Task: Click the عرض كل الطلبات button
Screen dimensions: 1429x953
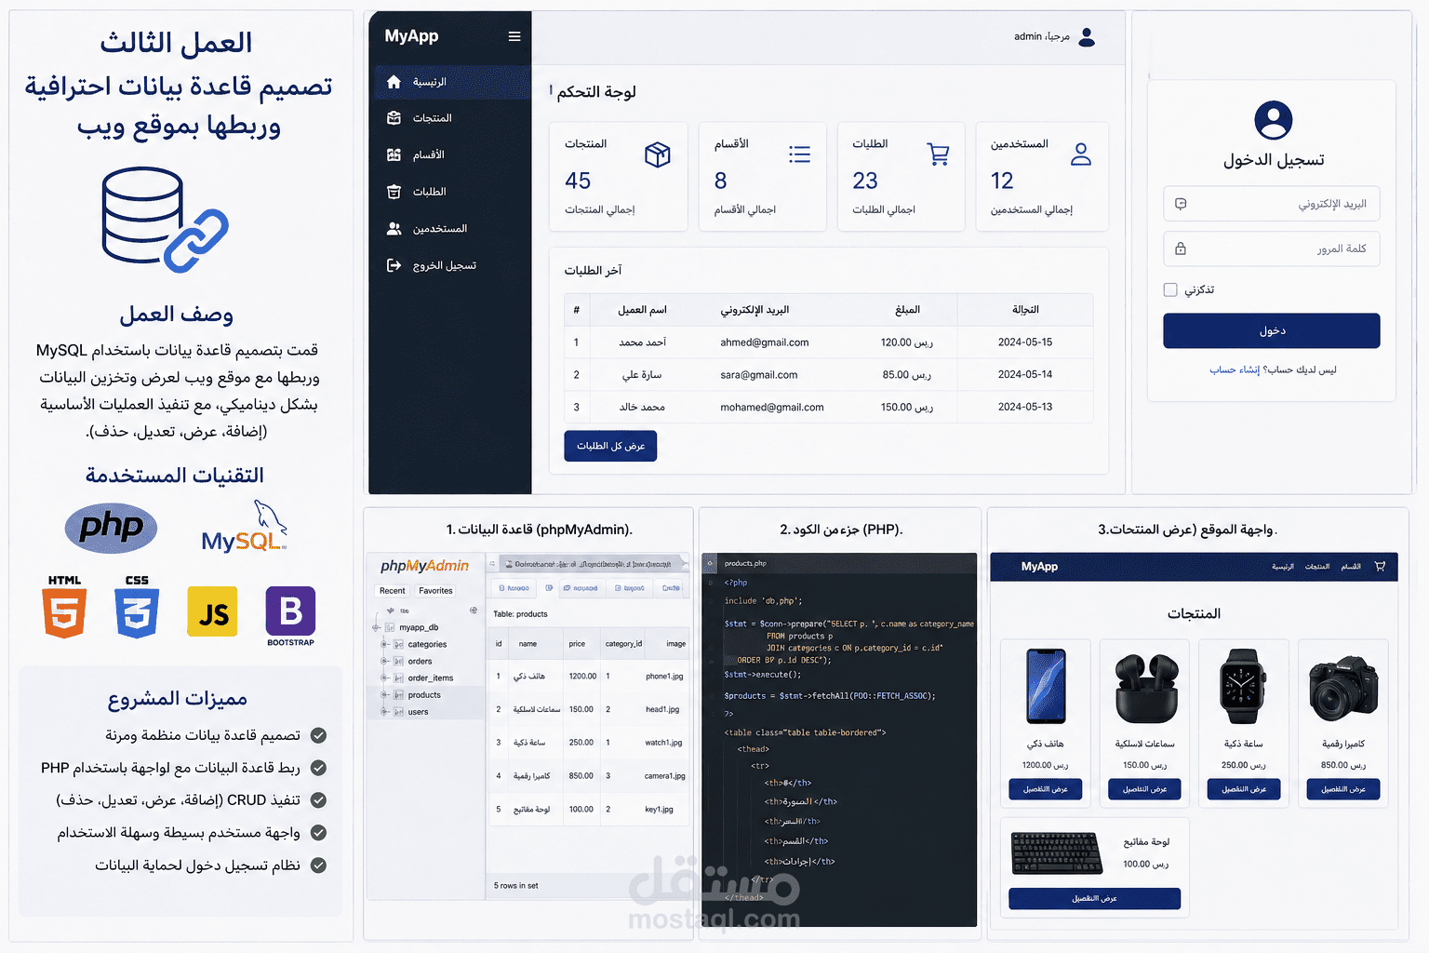Action: point(610,446)
